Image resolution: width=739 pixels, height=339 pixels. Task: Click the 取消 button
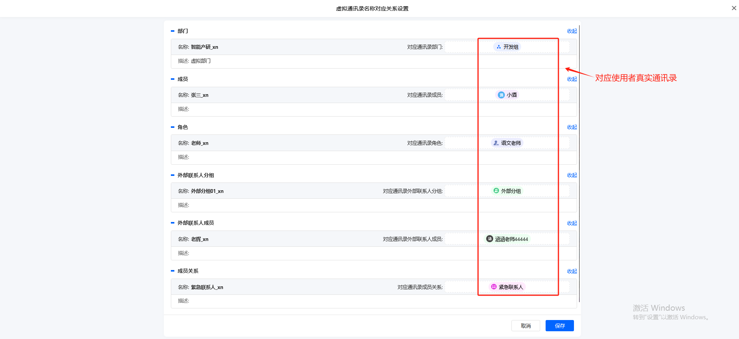point(525,326)
